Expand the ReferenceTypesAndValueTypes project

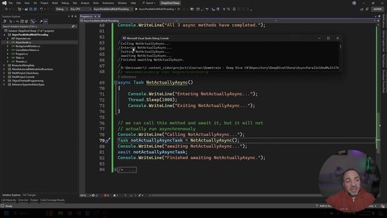(4, 85)
